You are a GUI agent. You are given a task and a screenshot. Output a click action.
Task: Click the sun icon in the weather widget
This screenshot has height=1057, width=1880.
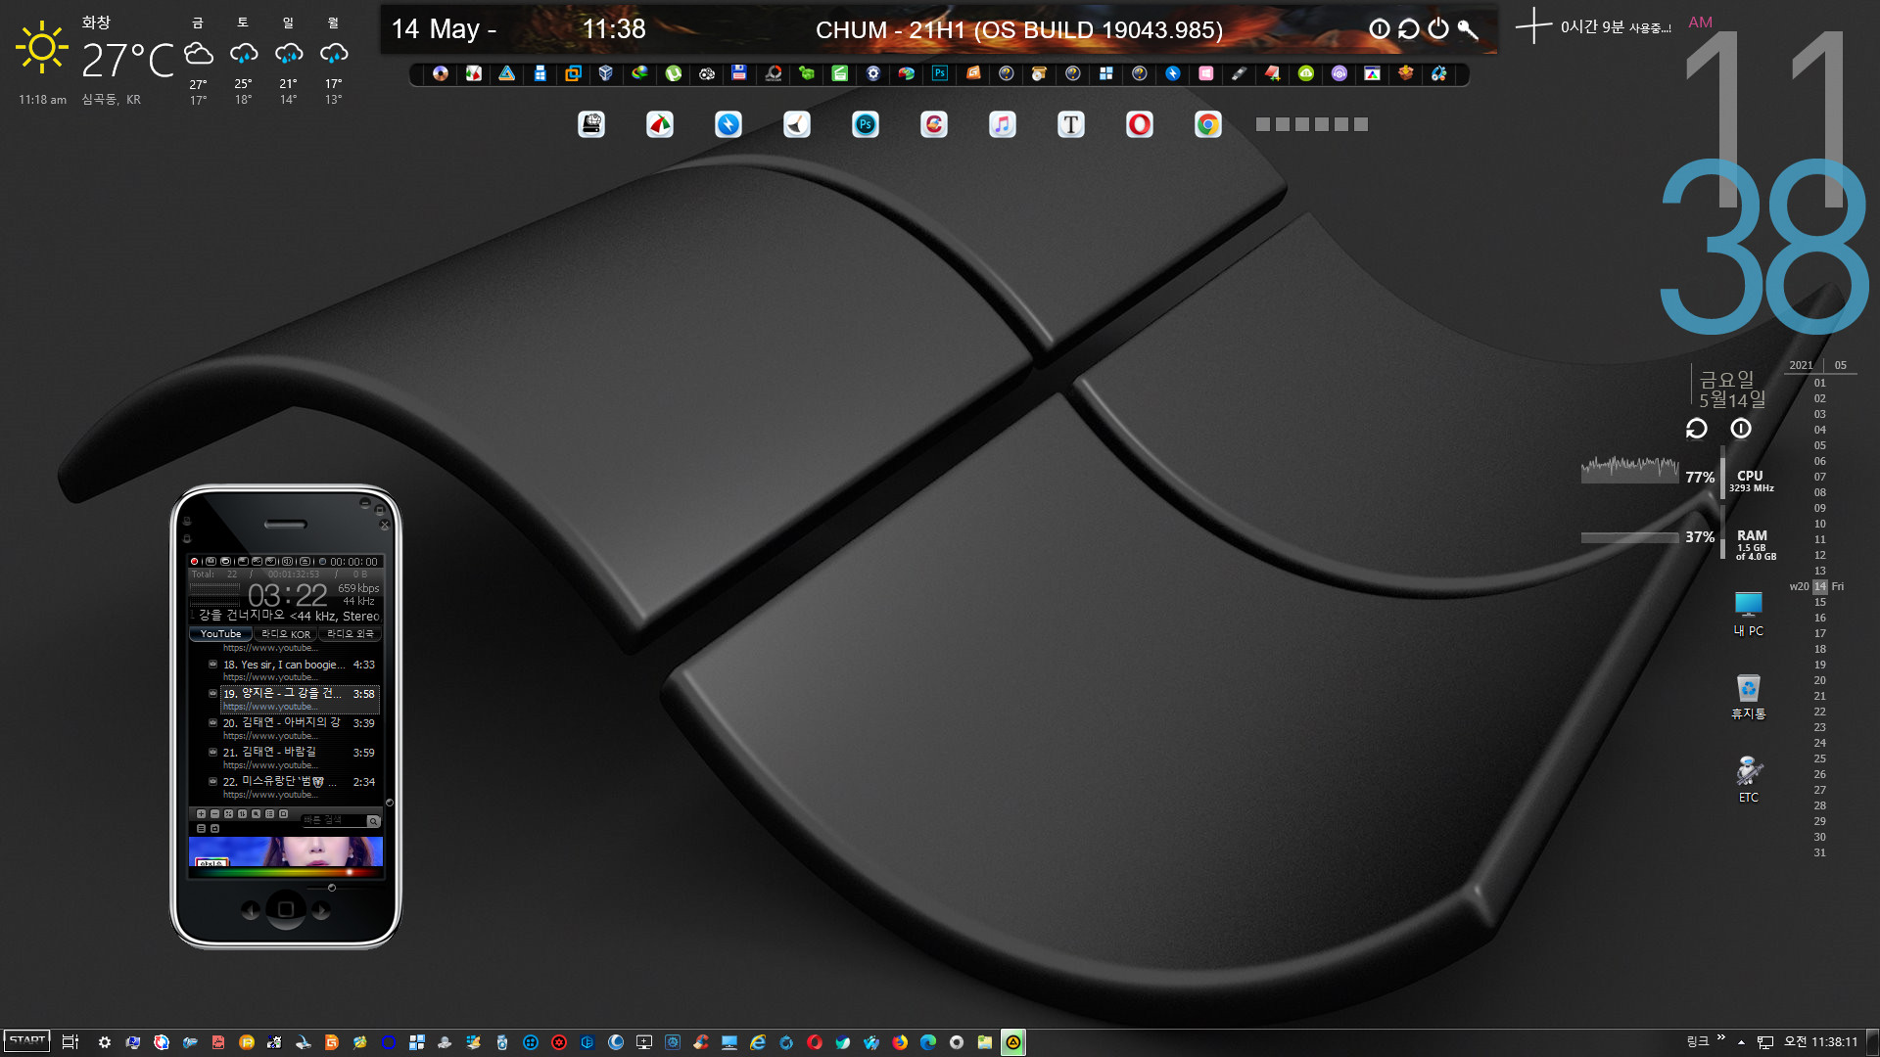coord(42,47)
